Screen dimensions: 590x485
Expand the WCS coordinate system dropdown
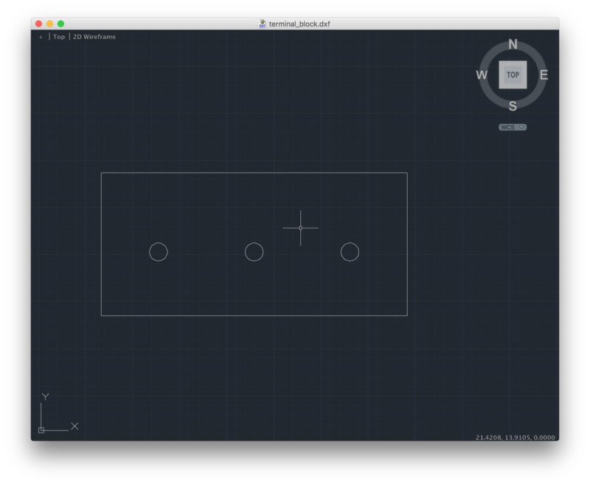[513, 127]
